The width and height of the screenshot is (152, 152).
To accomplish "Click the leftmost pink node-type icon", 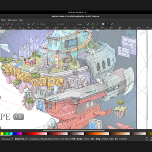I will point(3,24).
